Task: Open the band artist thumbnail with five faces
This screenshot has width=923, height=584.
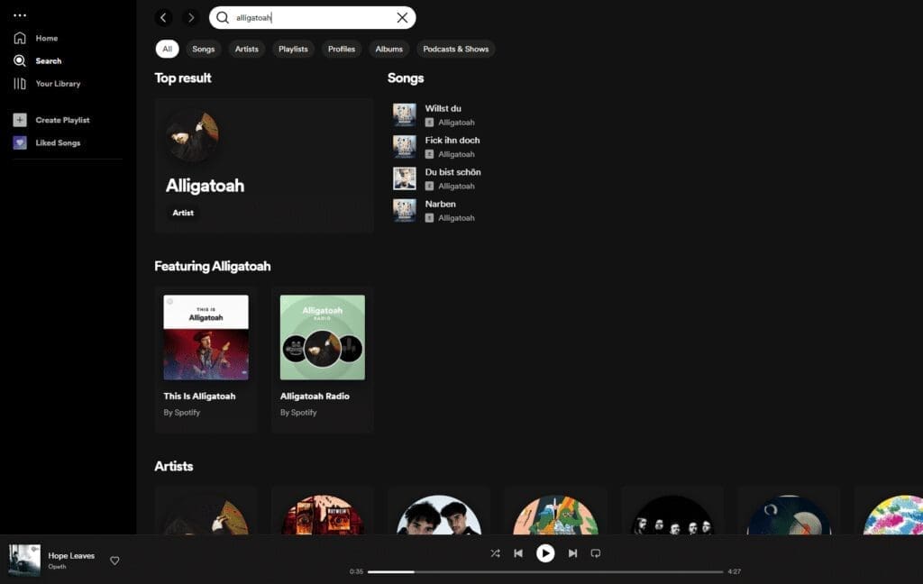Action: click(x=672, y=516)
